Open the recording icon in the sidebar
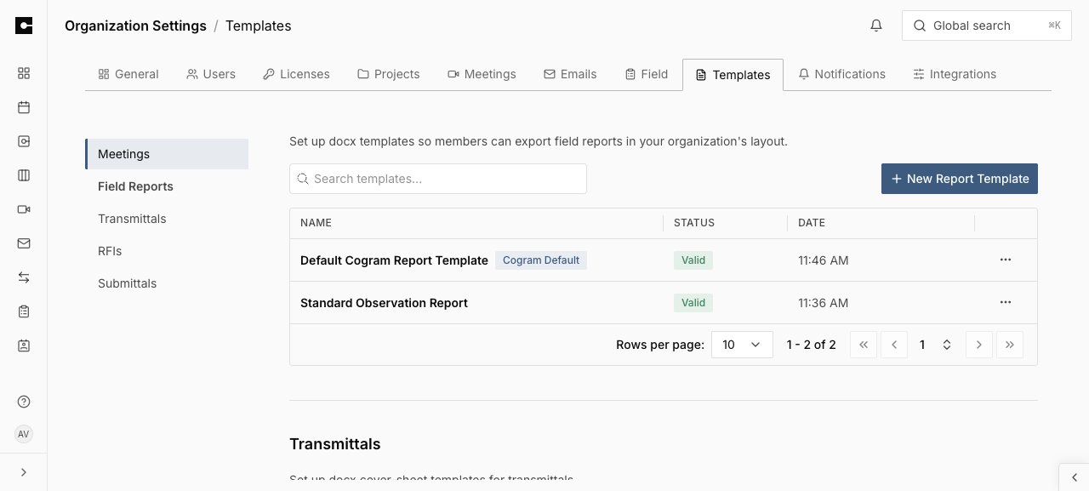The height and width of the screenshot is (491, 1089). point(24,141)
